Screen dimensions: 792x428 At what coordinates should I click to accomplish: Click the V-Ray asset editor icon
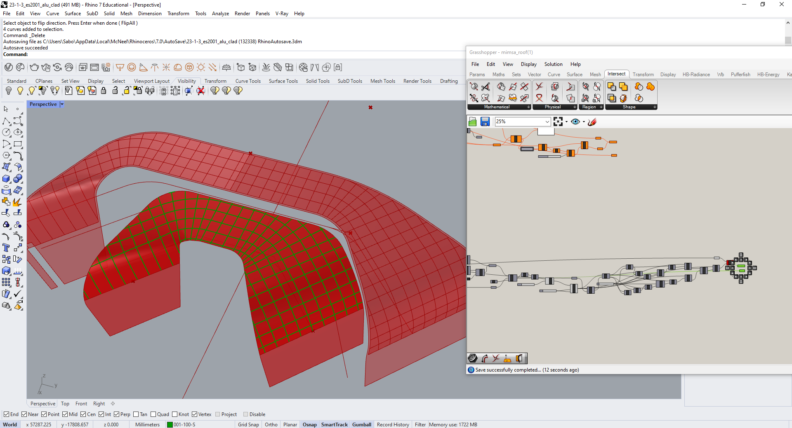(9, 67)
